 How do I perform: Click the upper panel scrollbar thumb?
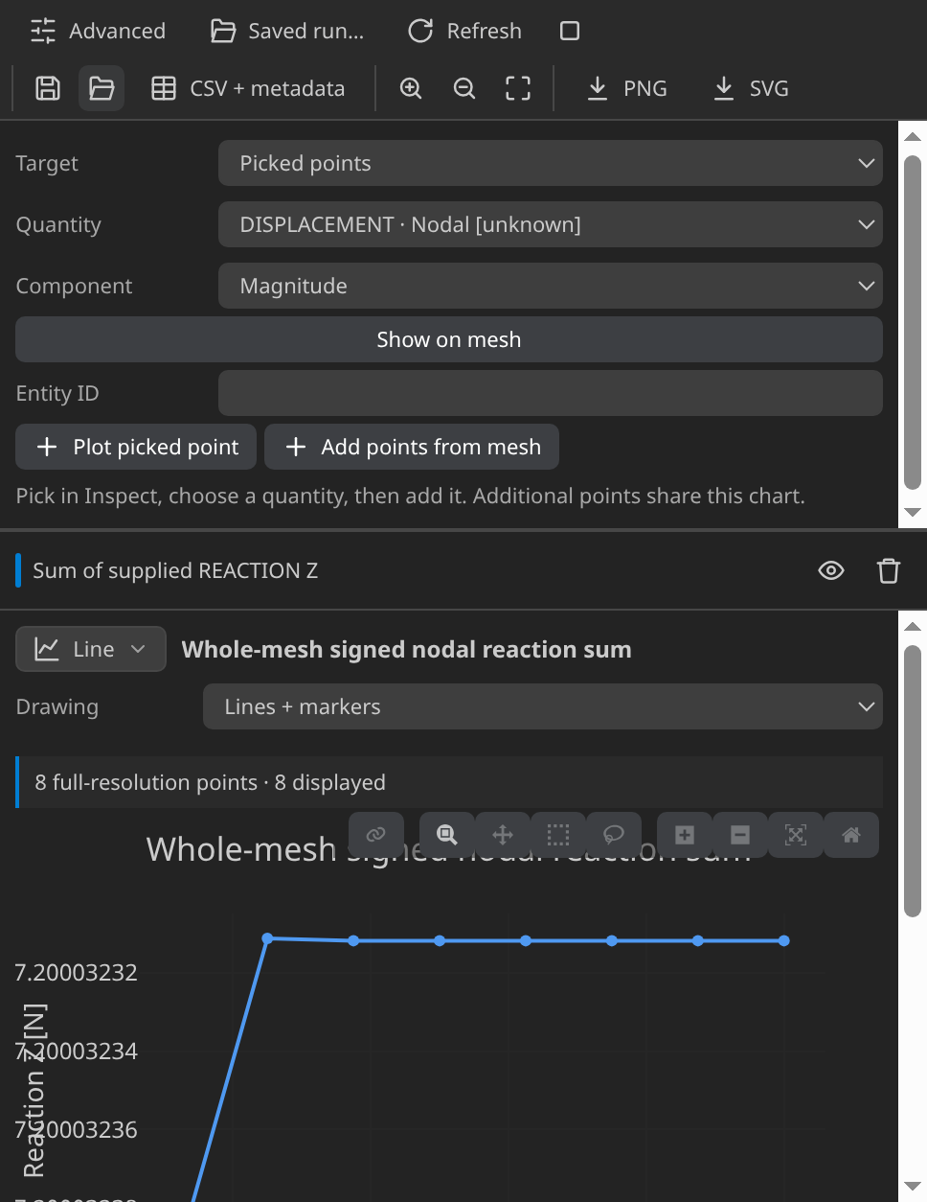(x=913, y=324)
